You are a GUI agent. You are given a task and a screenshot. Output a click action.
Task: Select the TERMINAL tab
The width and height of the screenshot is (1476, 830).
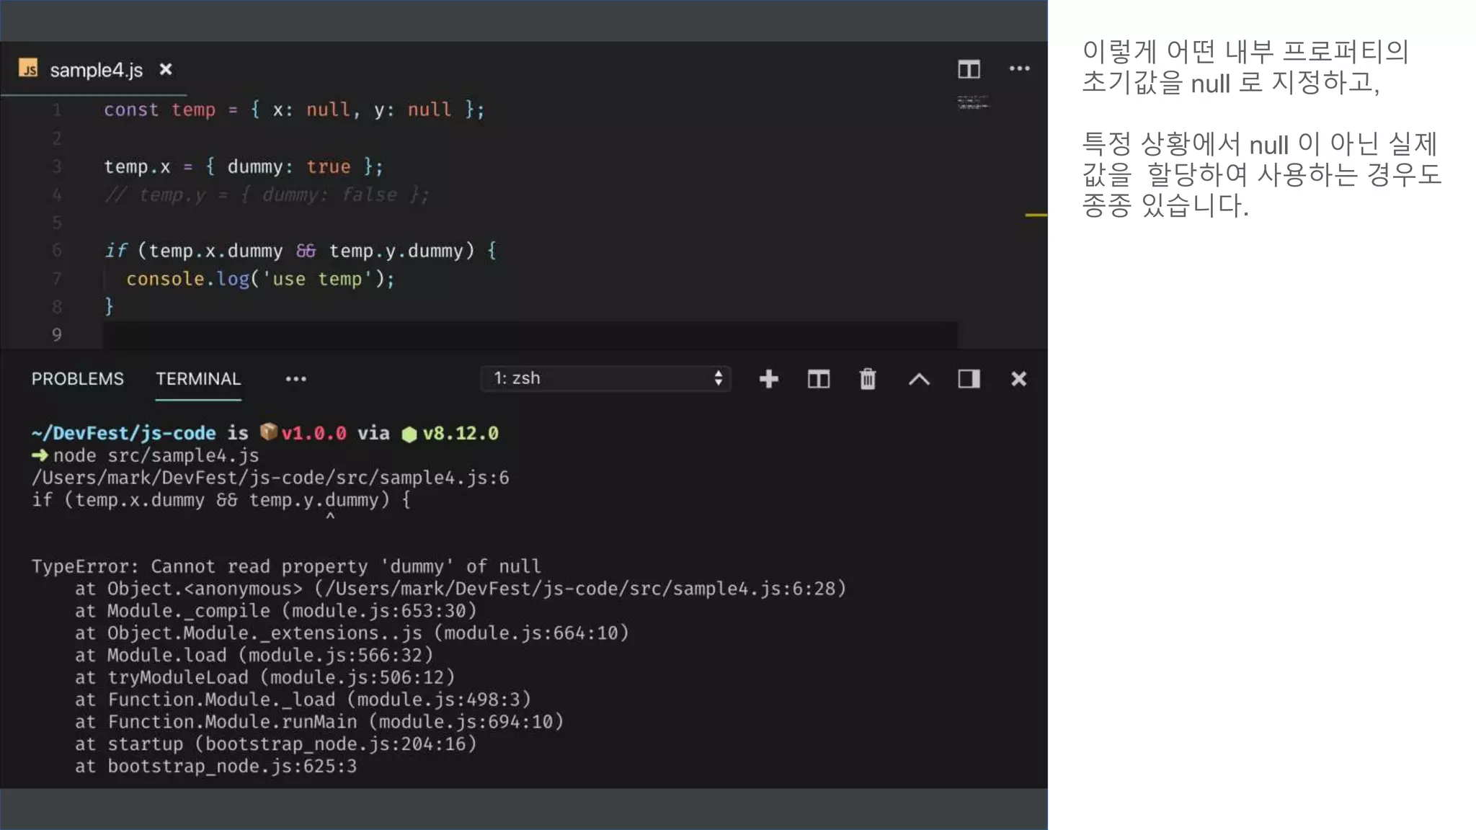[198, 379]
